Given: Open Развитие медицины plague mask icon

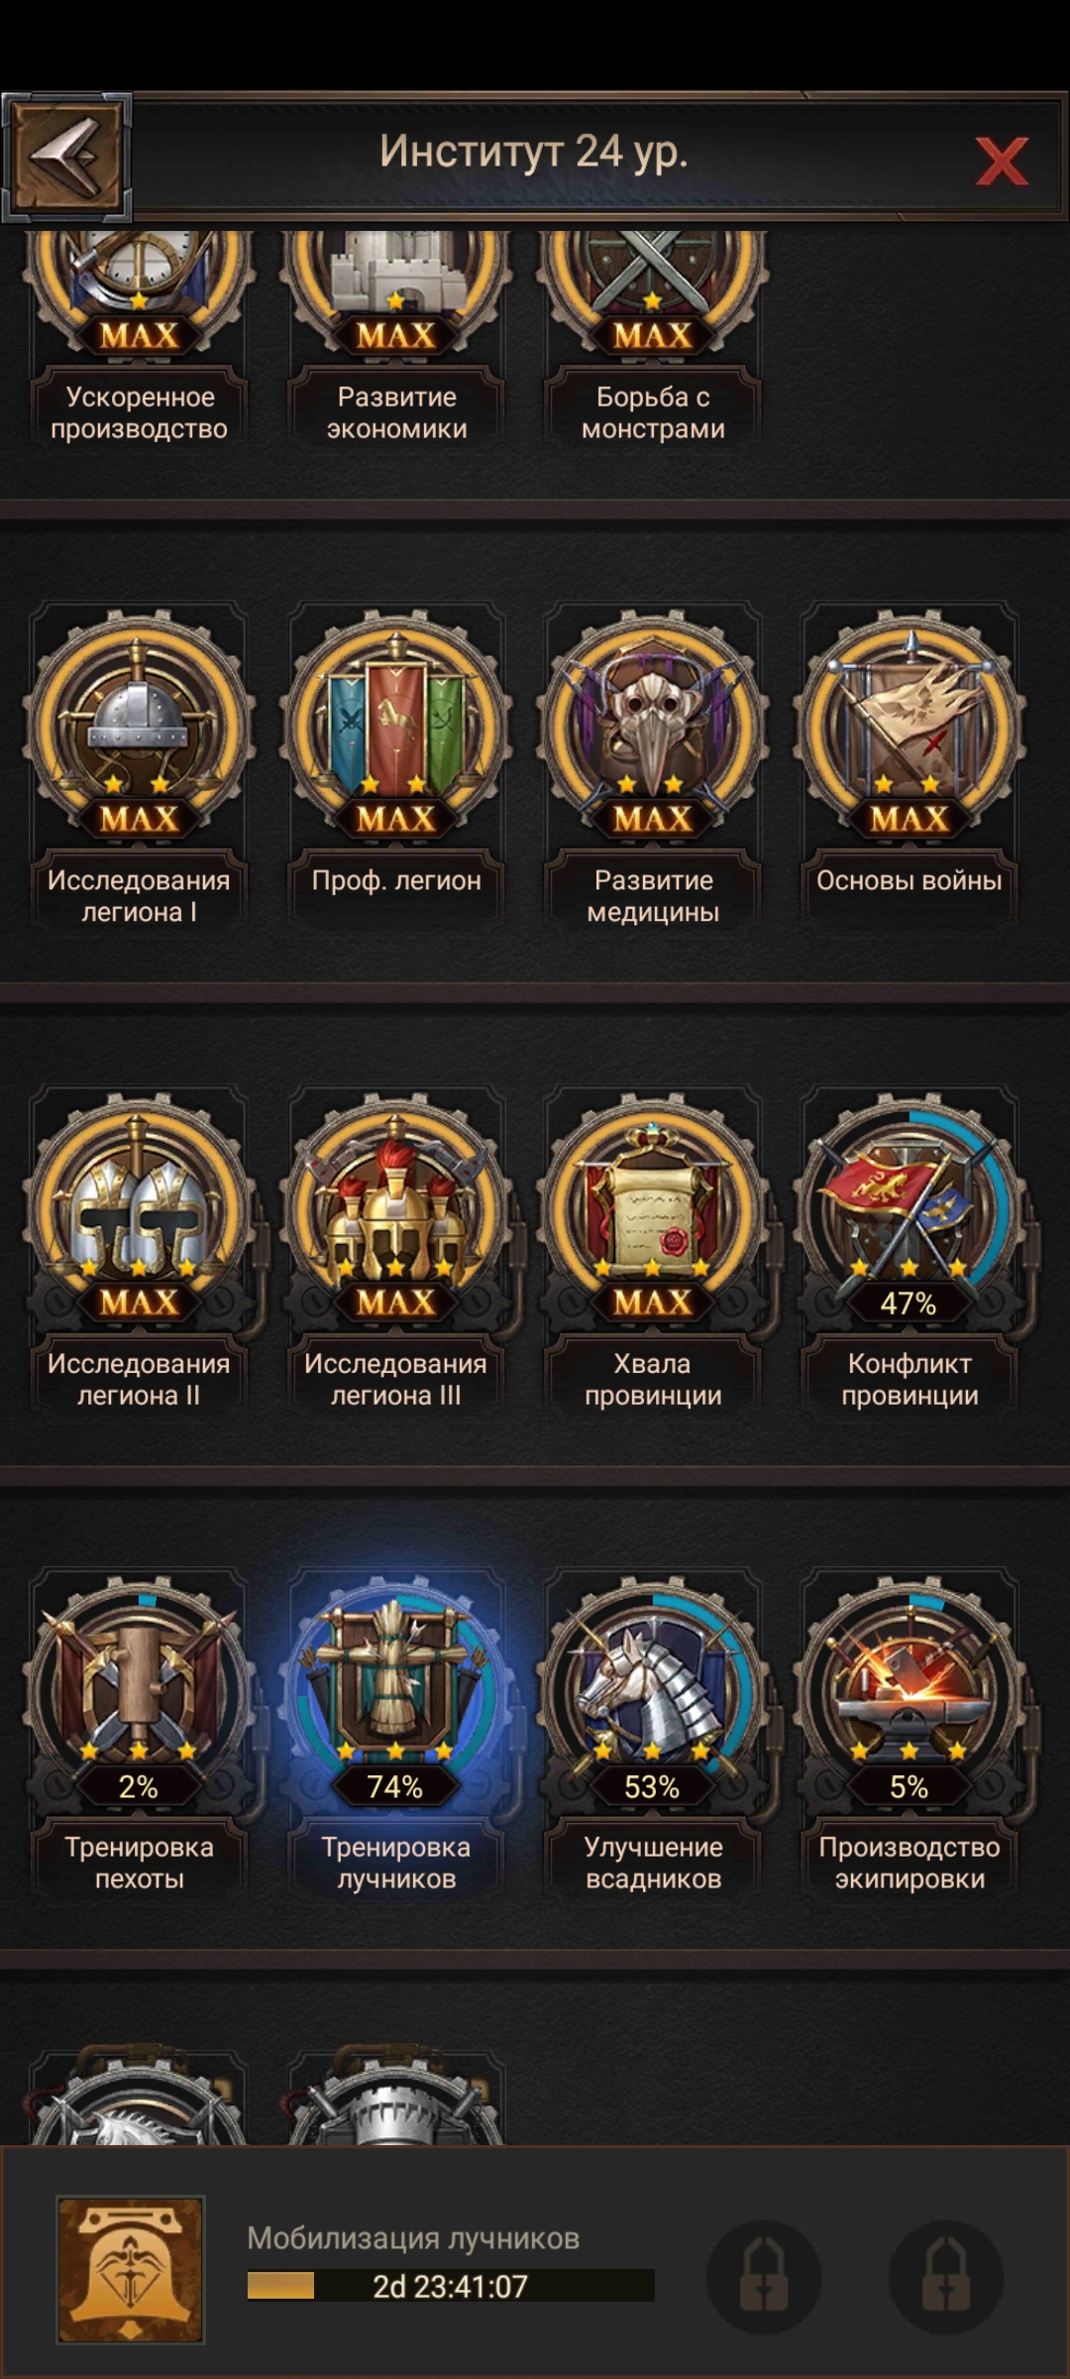Looking at the screenshot, I should tap(653, 734).
